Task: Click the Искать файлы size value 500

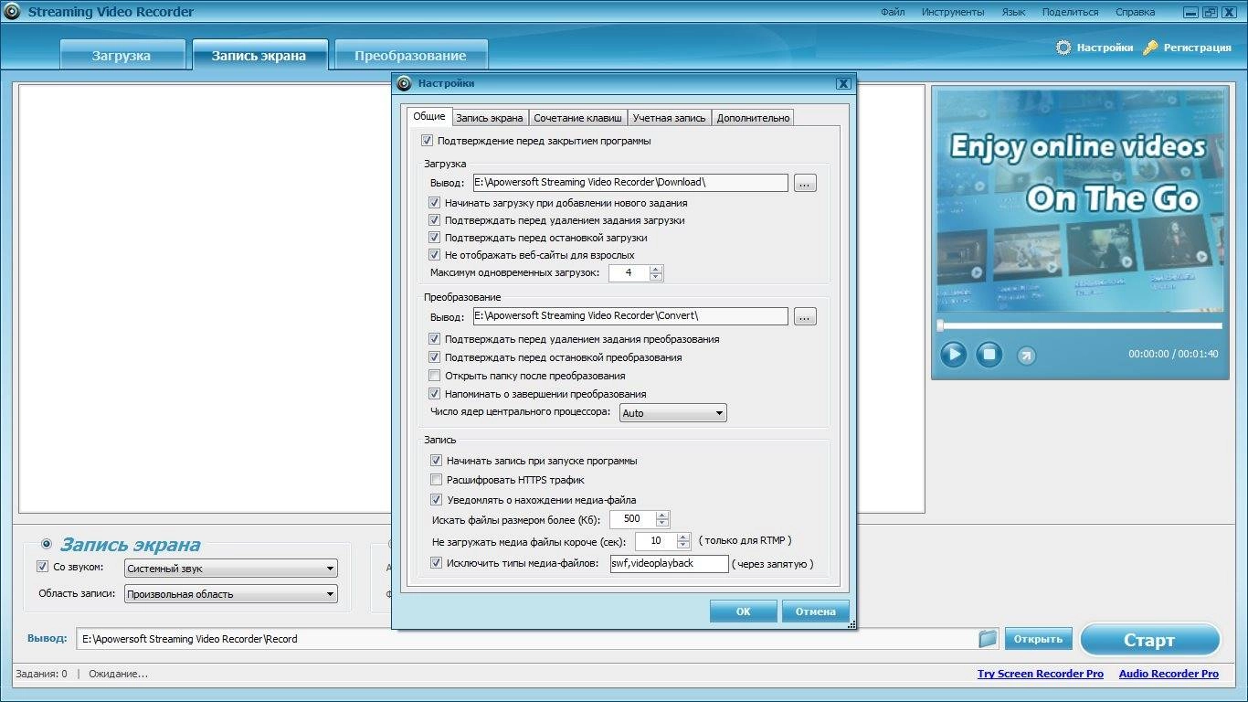Action: tap(634, 519)
